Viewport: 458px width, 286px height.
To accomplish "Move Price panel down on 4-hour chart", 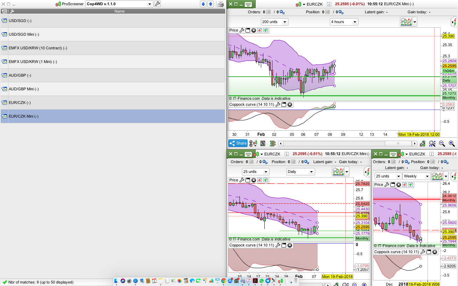I will point(259,30).
